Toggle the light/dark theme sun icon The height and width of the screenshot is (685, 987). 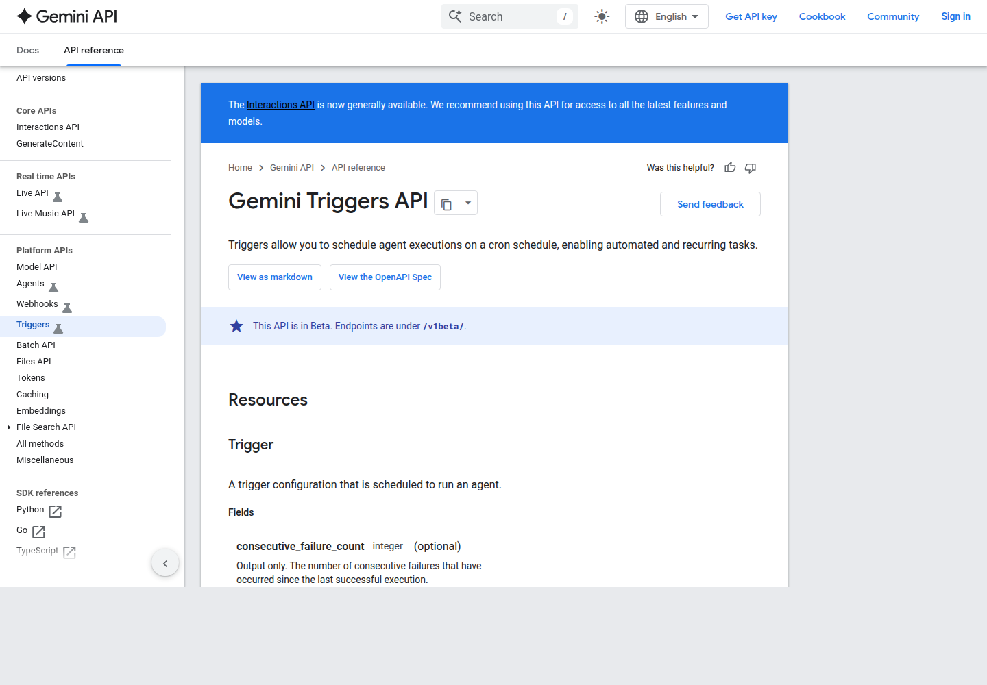click(x=602, y=16)
